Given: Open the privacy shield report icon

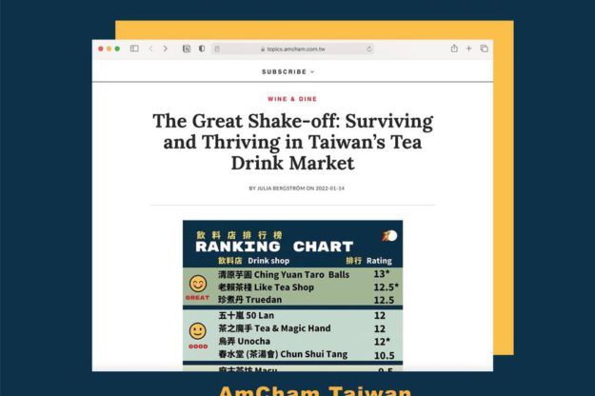Looking at the screenshot, I should point(201,49).
